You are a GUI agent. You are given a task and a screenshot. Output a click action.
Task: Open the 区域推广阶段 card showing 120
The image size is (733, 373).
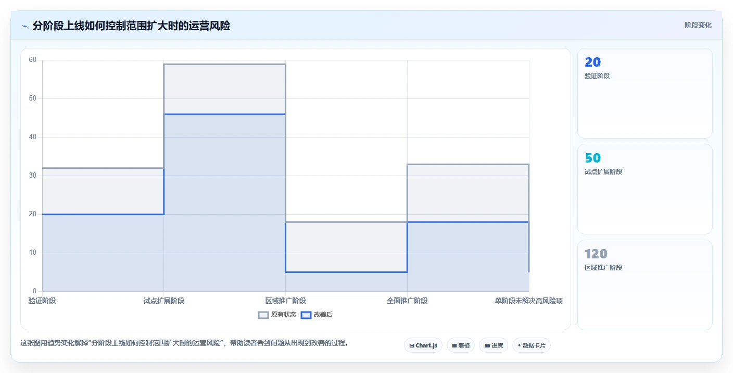(644, 285)
